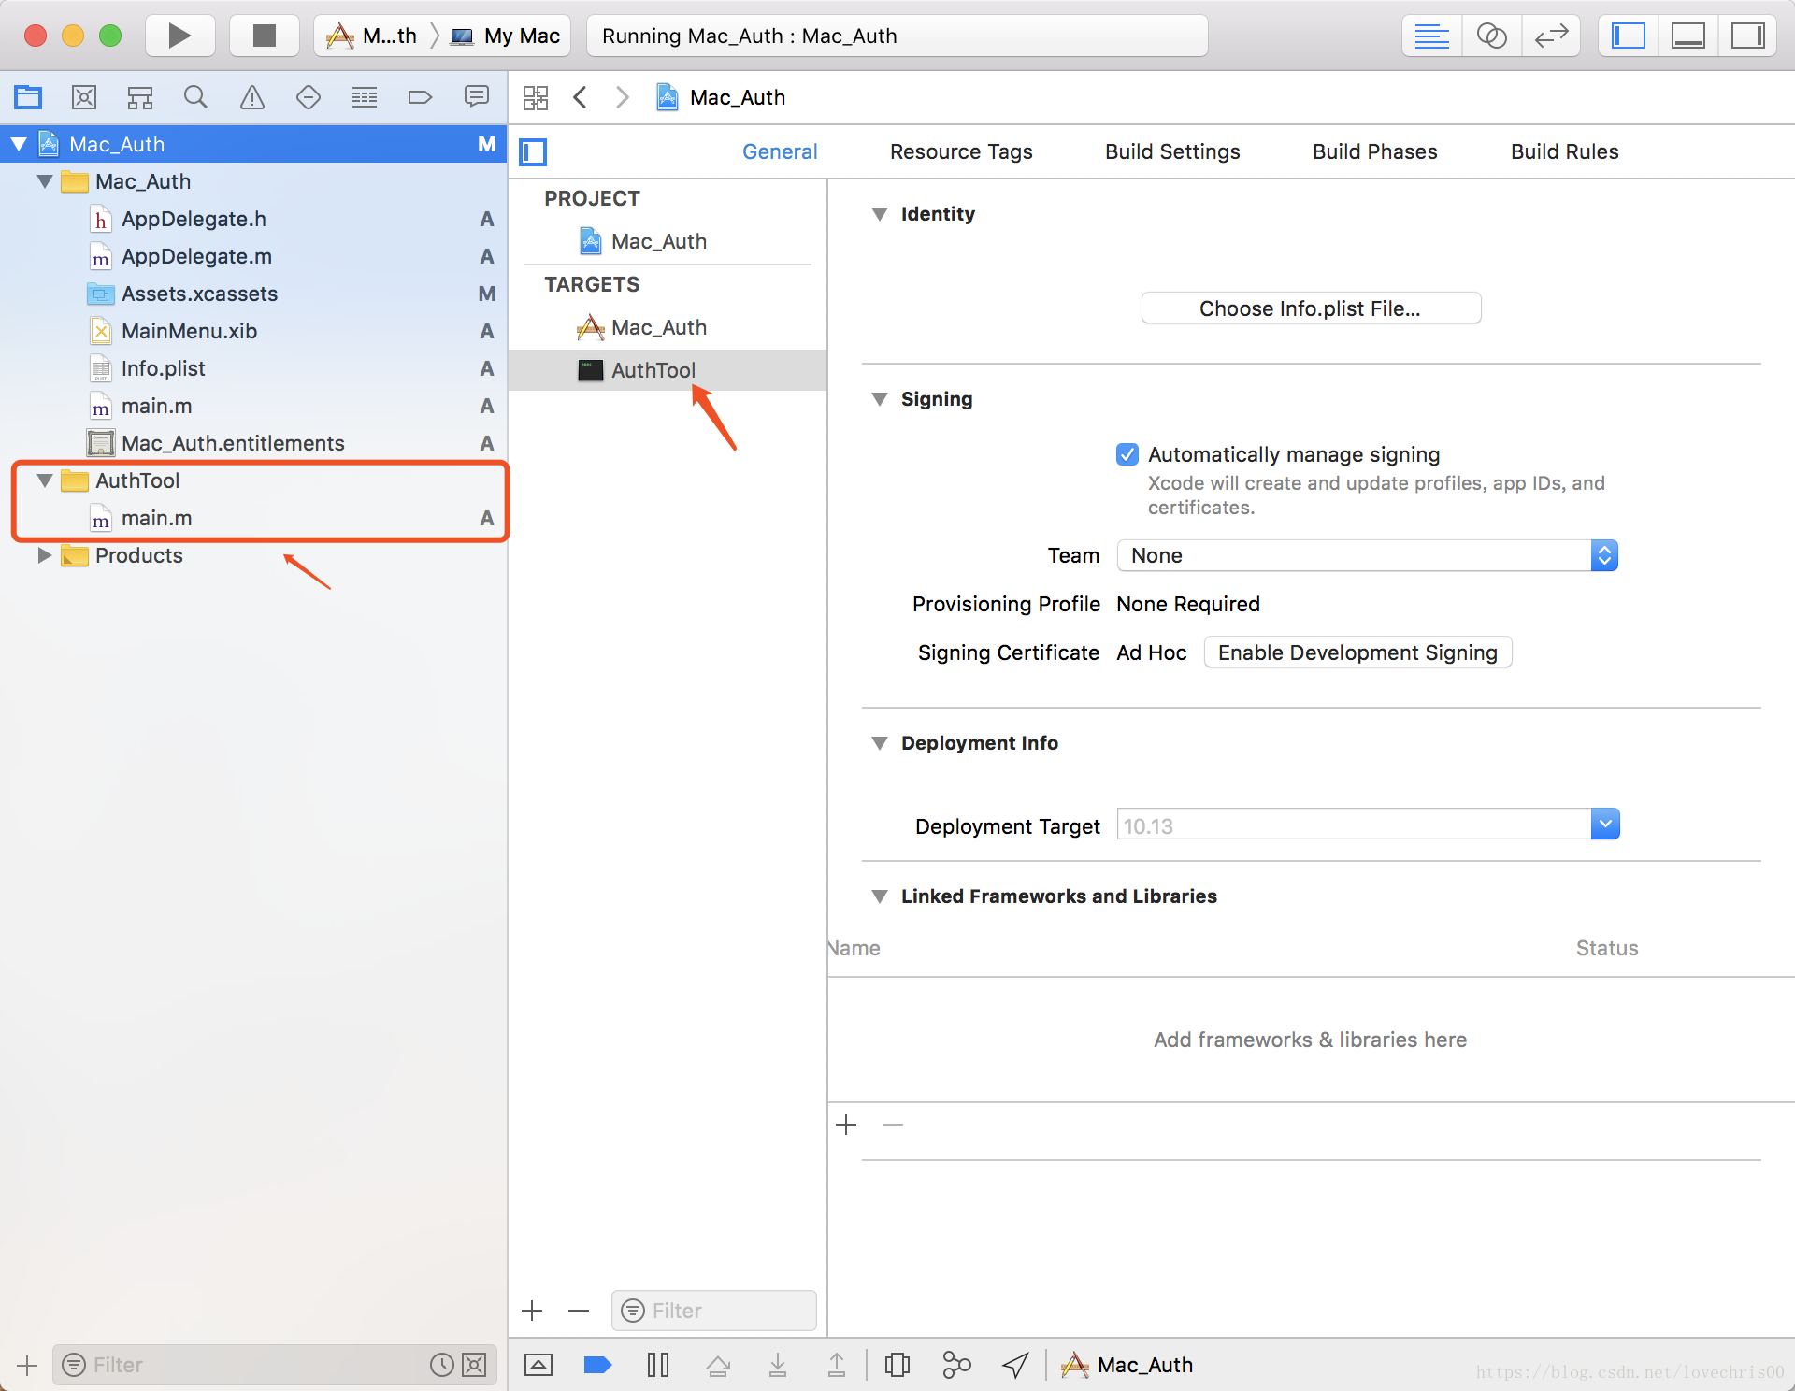1795x1391 pixels.
Task: Go back in editor history
Action: pyautogui.click(x=581, y=97)
